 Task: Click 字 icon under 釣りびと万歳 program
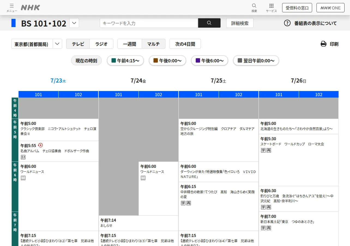click(263, 207)
